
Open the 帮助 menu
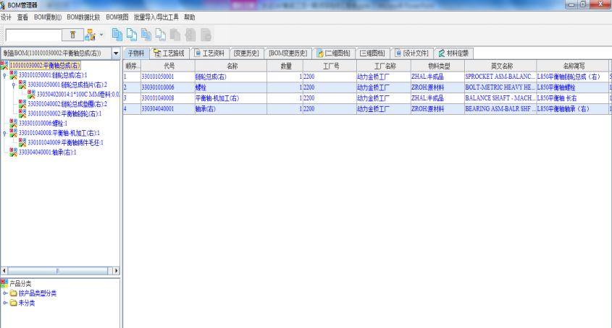click(189, 17)
